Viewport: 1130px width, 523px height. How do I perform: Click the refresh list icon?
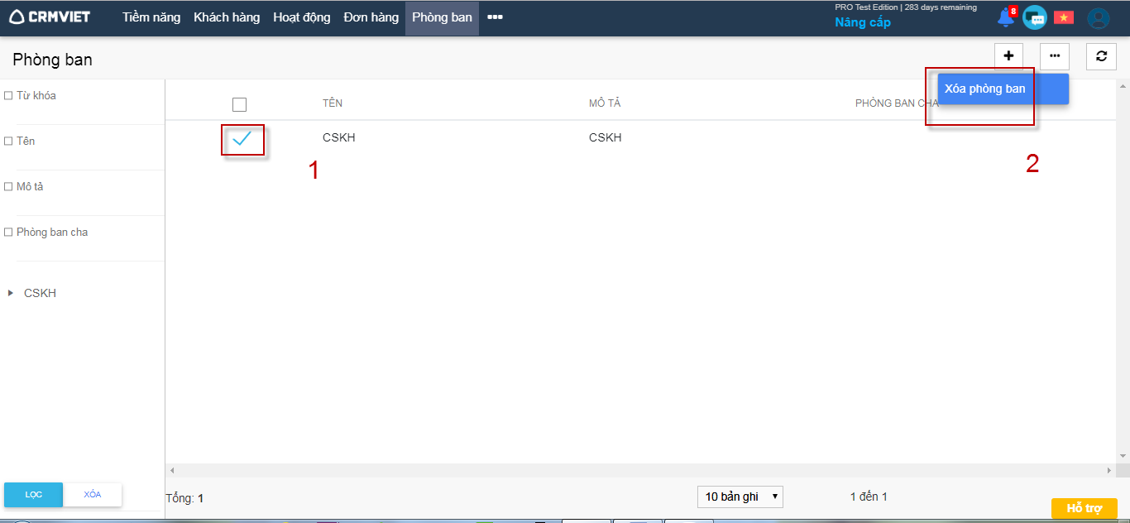(1101, 56)
